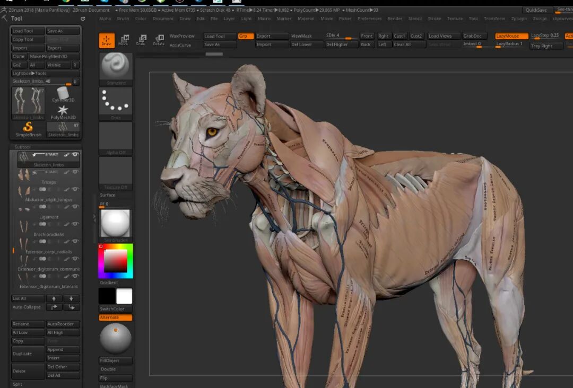Click the GoZ button
The width and height of the screenshot is (573, 388).
[x=19, y=65]
